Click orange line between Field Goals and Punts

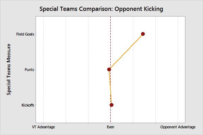click(126, 52)
